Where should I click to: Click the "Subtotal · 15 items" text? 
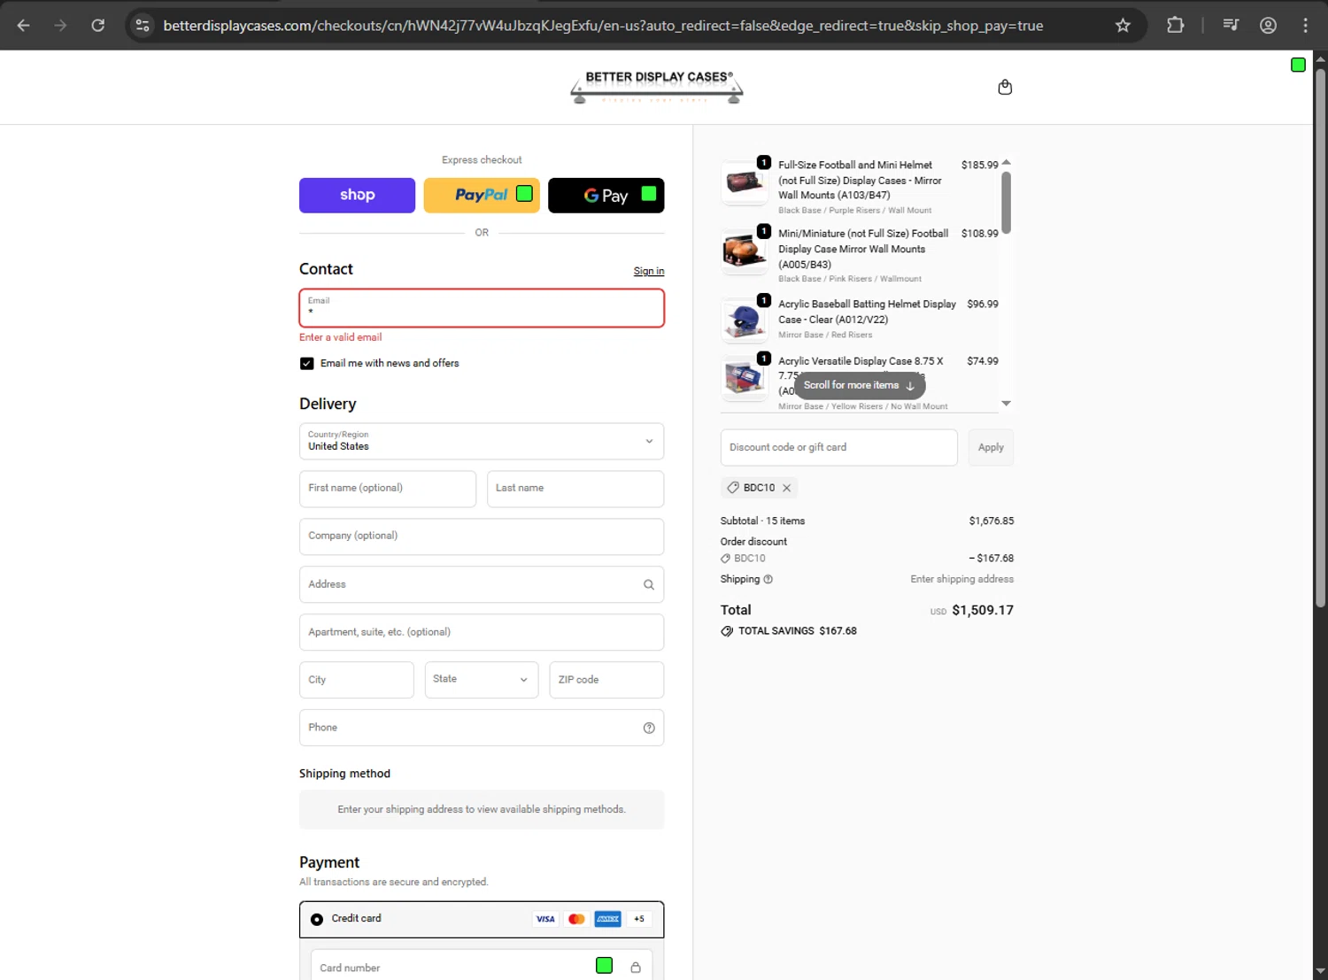tap(762, 521)
